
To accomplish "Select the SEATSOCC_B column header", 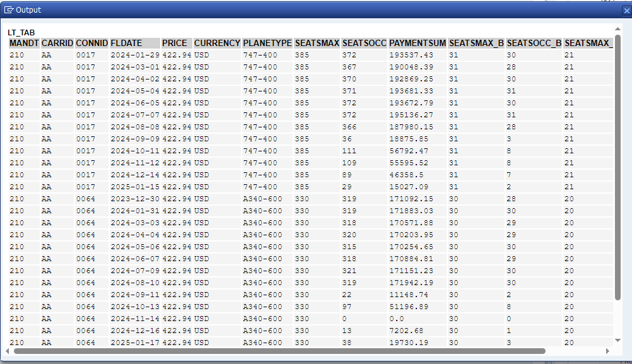I will point(534,43).
